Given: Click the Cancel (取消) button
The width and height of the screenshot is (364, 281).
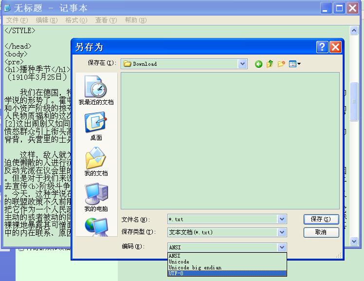Looking at the screenshot, I should point(321,232).
